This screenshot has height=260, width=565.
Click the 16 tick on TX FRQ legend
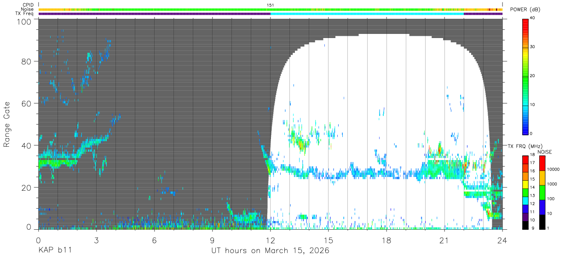tap(532, 171)
